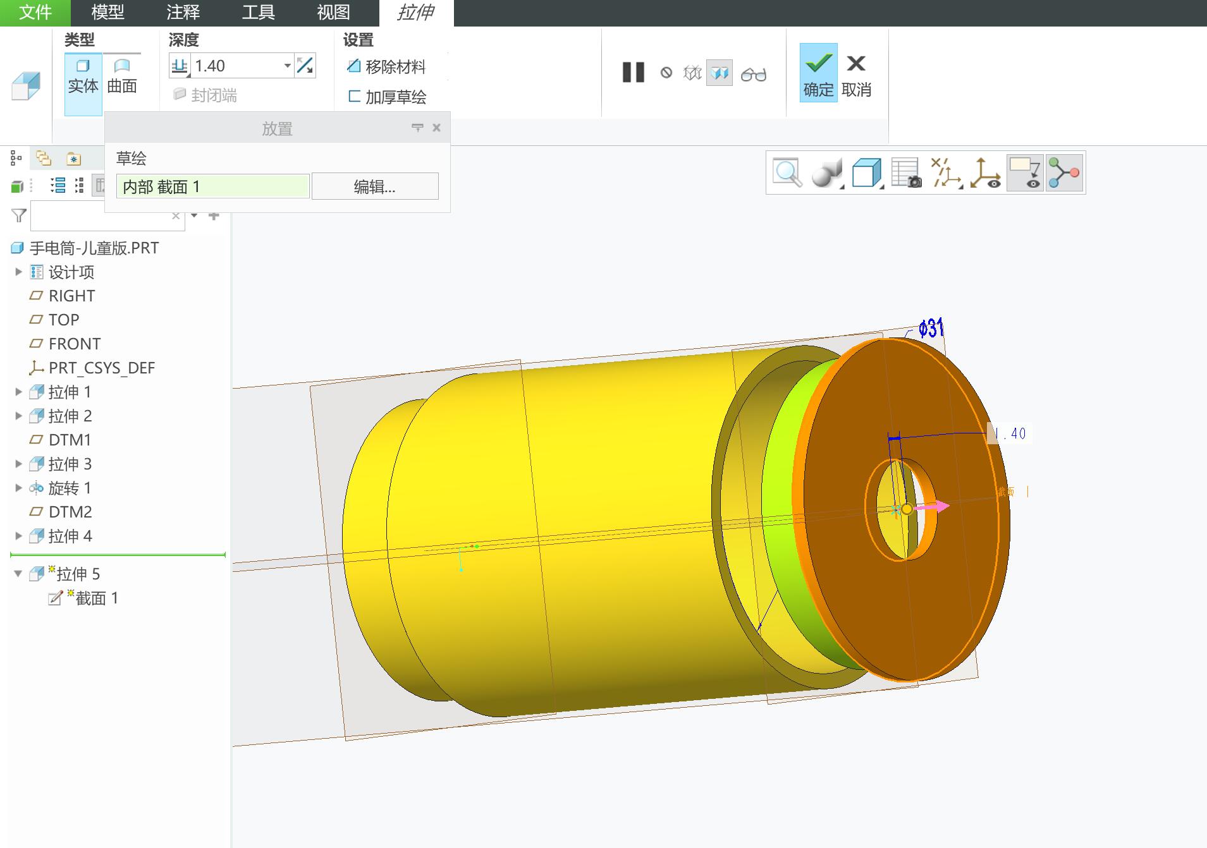The height and width of the screenshot is (848, 1207).
Task: Open the 文件 menu
Action: pos(35,13)
